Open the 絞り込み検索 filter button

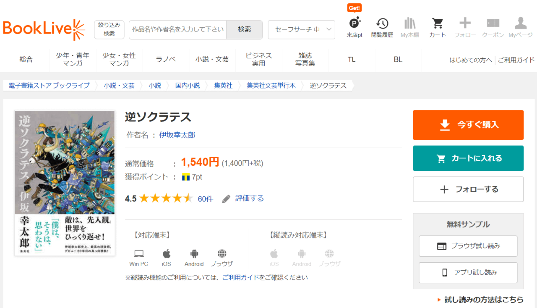click(109, 29)
